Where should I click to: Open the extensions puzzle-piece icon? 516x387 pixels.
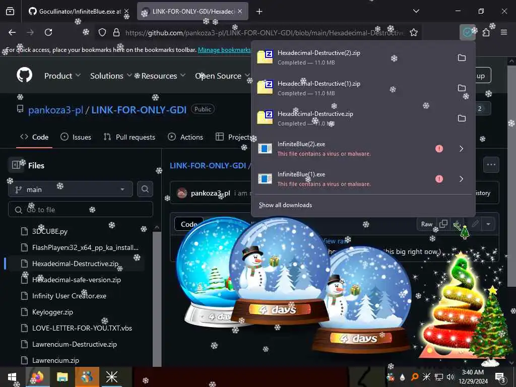(486, 32)
